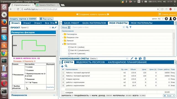Edit estimate name with pencil icon
This screenshot has height=99, width=177.
point(132,59)
